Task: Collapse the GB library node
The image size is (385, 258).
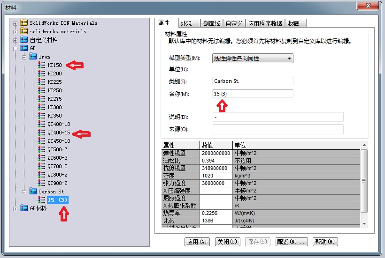Action: point(15,49)
